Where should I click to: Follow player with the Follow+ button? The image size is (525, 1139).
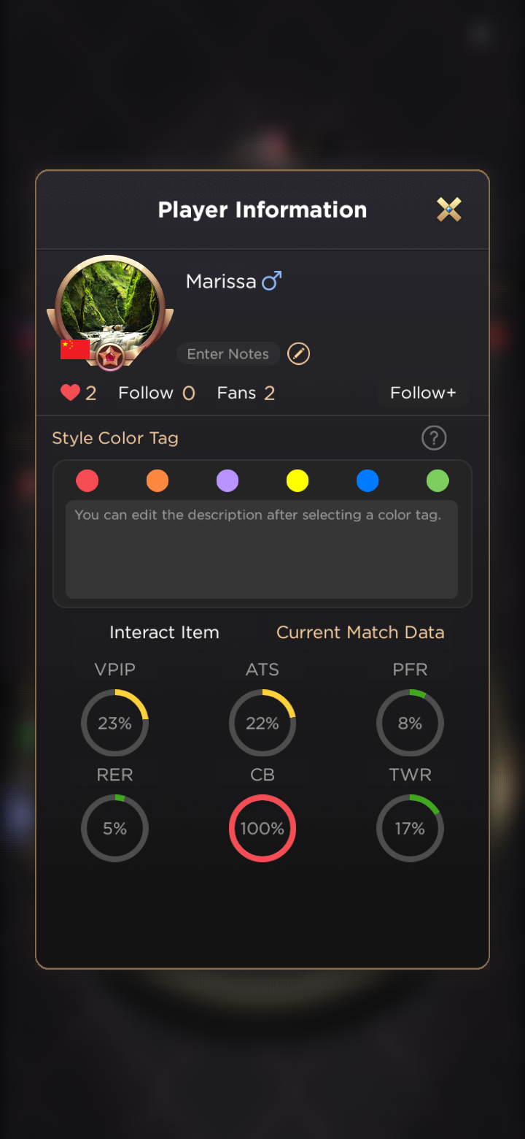(424, 393)
